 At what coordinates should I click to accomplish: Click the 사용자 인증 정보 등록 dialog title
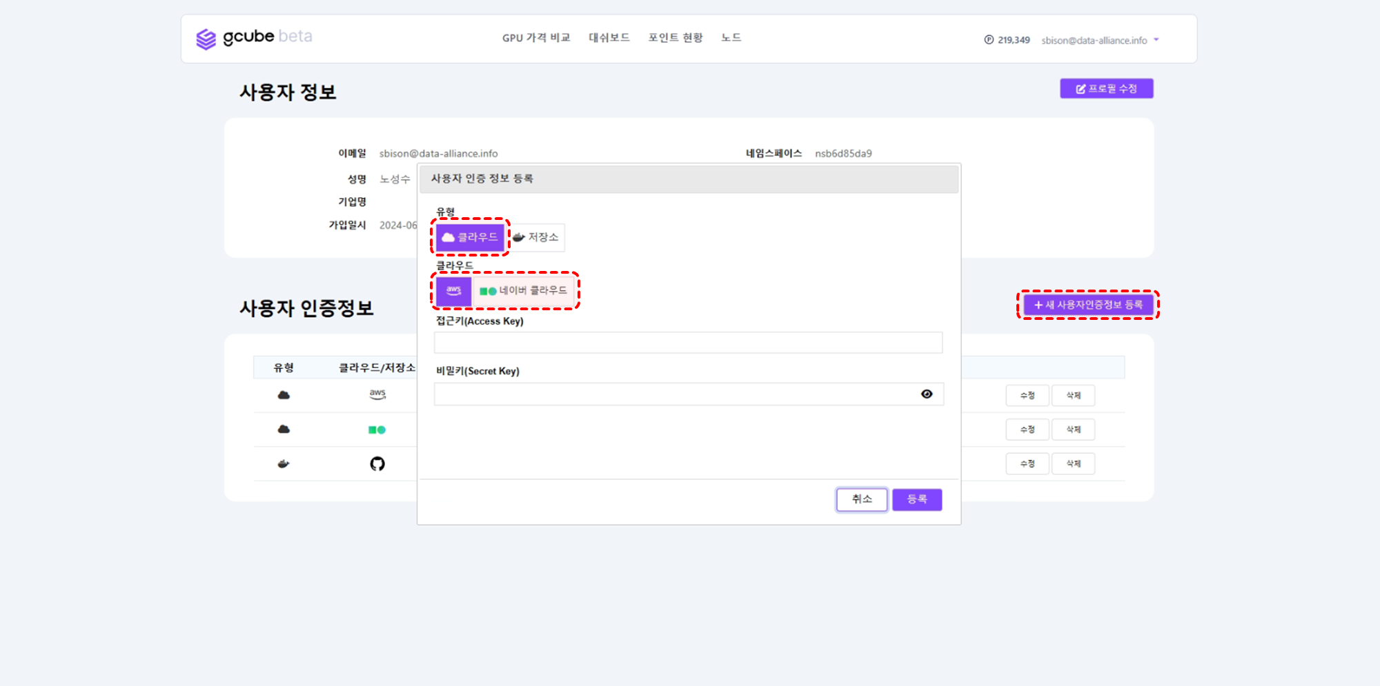pos(482,179)
